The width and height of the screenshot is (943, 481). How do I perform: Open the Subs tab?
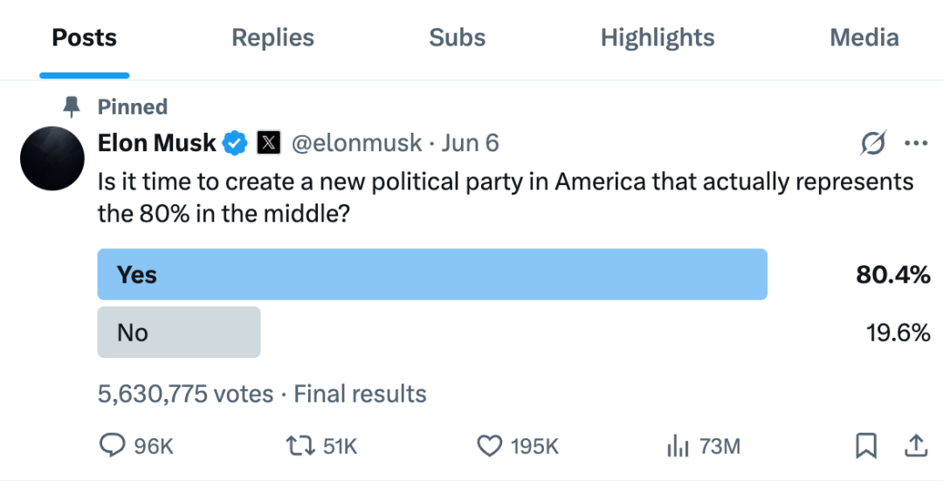pyautogui.click(x=457, y=38)
